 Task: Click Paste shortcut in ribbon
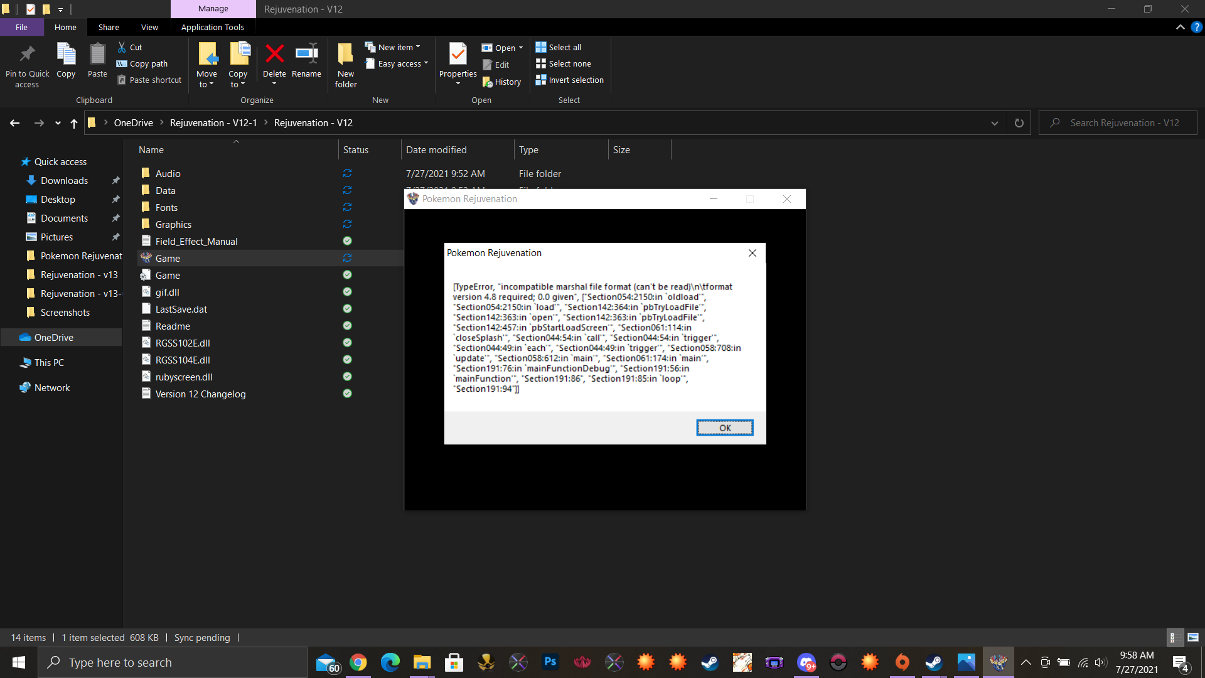[x=149, y=80]
